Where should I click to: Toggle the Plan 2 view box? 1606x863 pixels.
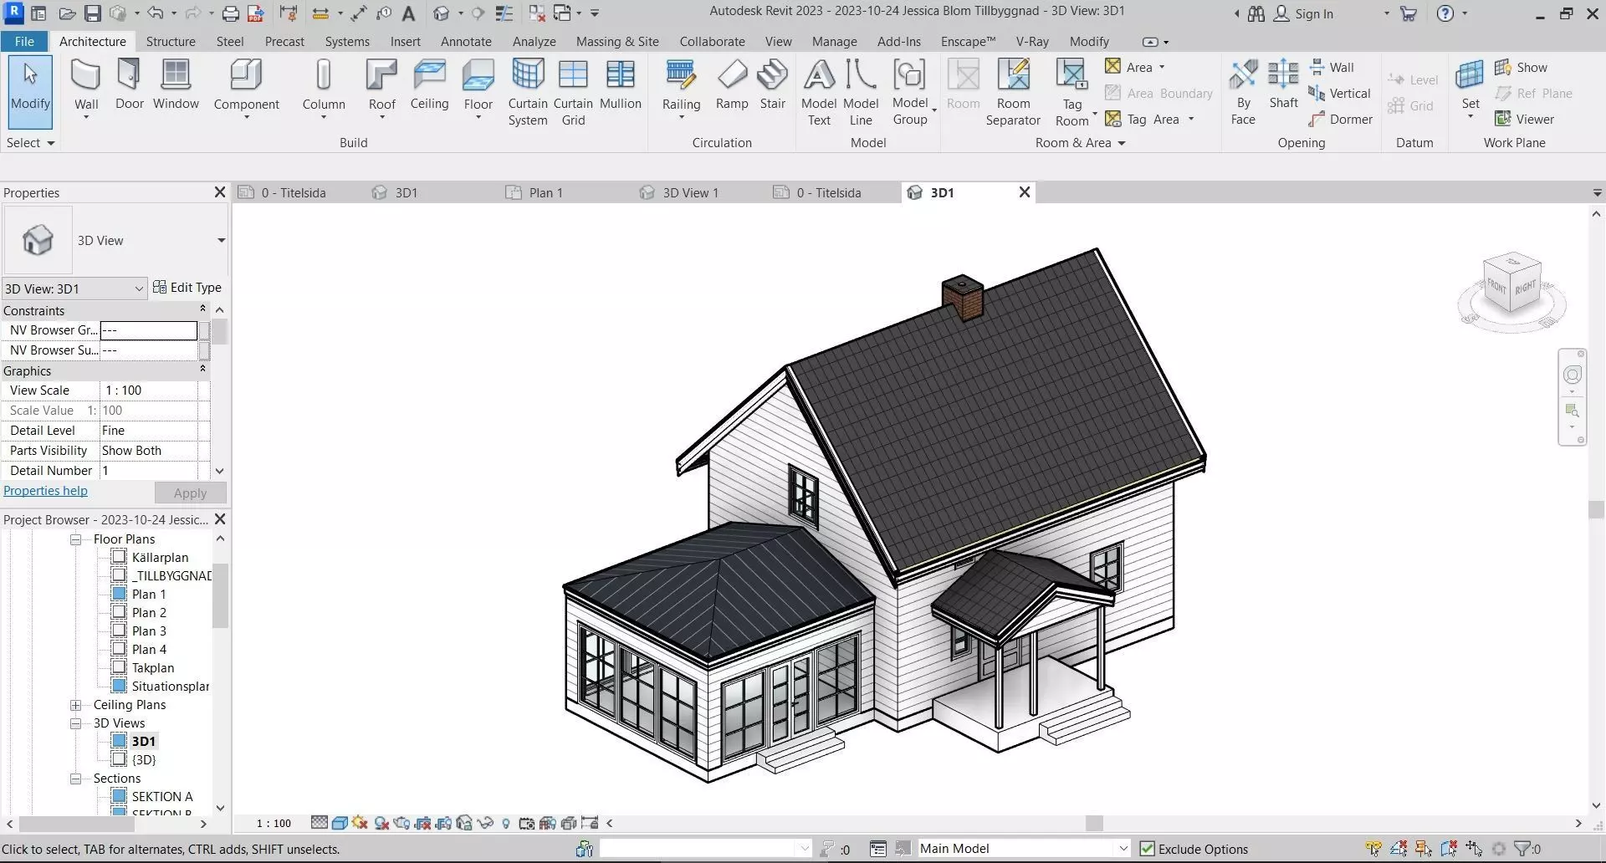pyautogui.click(x=119, y=612)
